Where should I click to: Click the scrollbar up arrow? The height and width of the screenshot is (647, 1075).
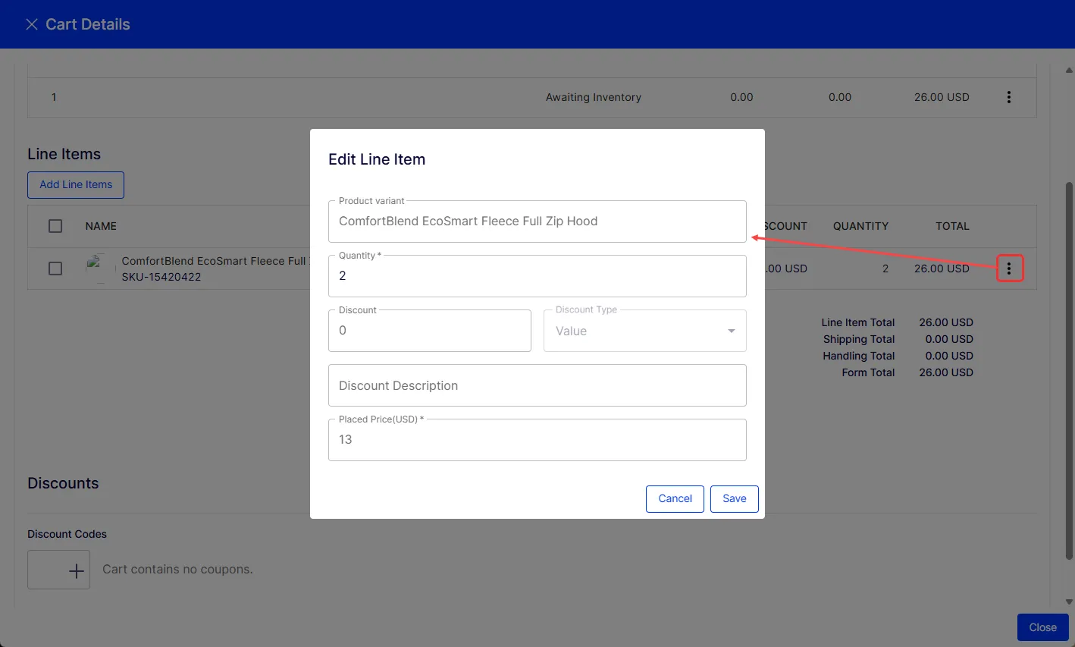(1069, 69)
